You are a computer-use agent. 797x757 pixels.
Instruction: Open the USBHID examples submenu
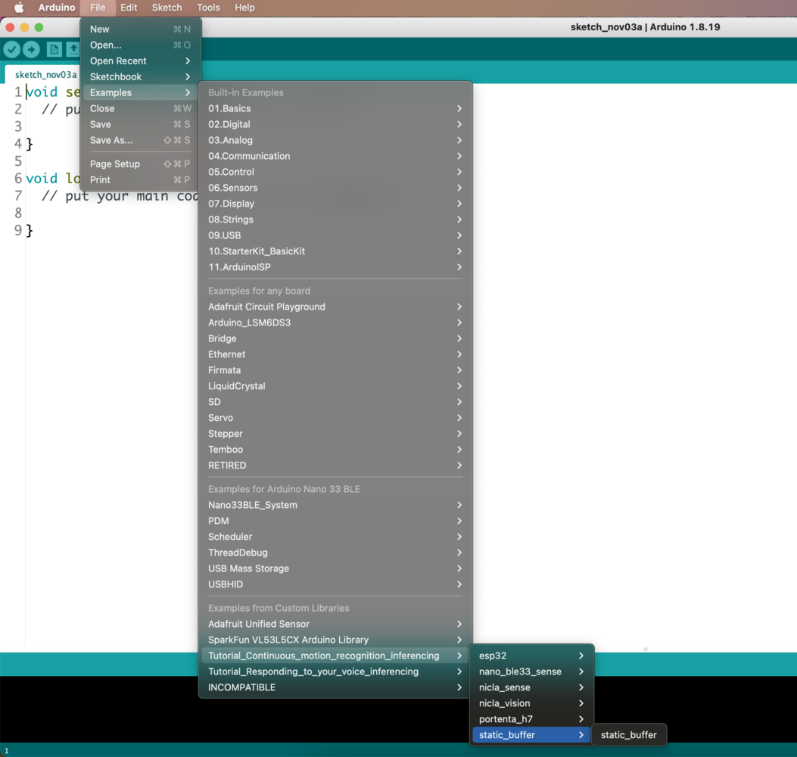tap(335, 584)
